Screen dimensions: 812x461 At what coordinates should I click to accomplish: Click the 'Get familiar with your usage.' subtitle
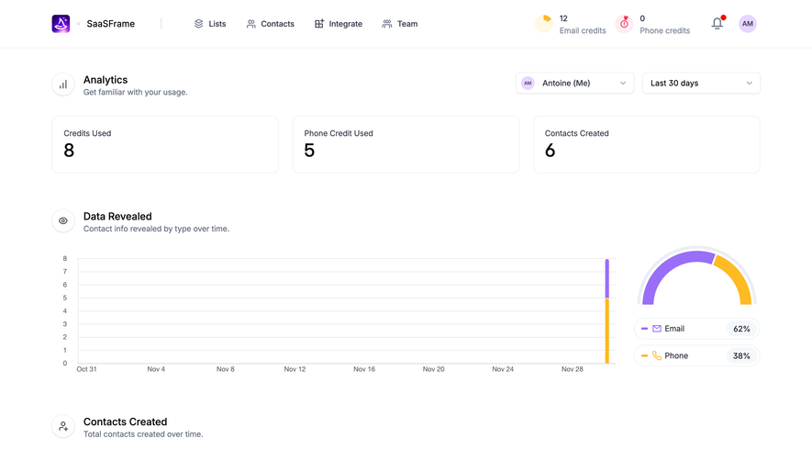click(136, 93)
